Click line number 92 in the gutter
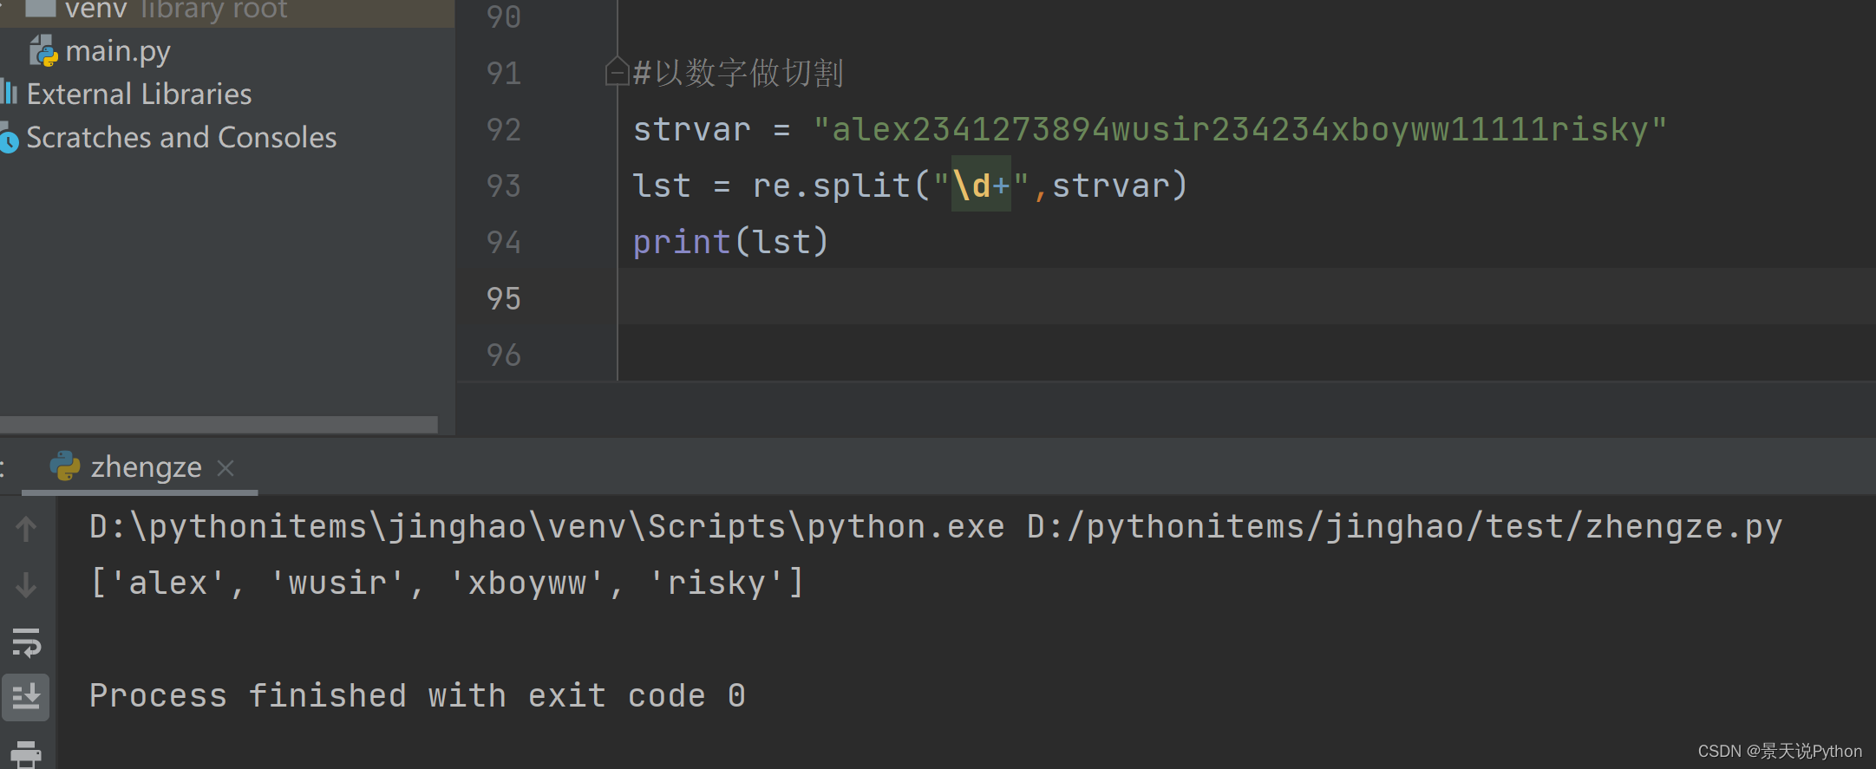This screenshot has width=1876, height=769. (x=504, y=130)
